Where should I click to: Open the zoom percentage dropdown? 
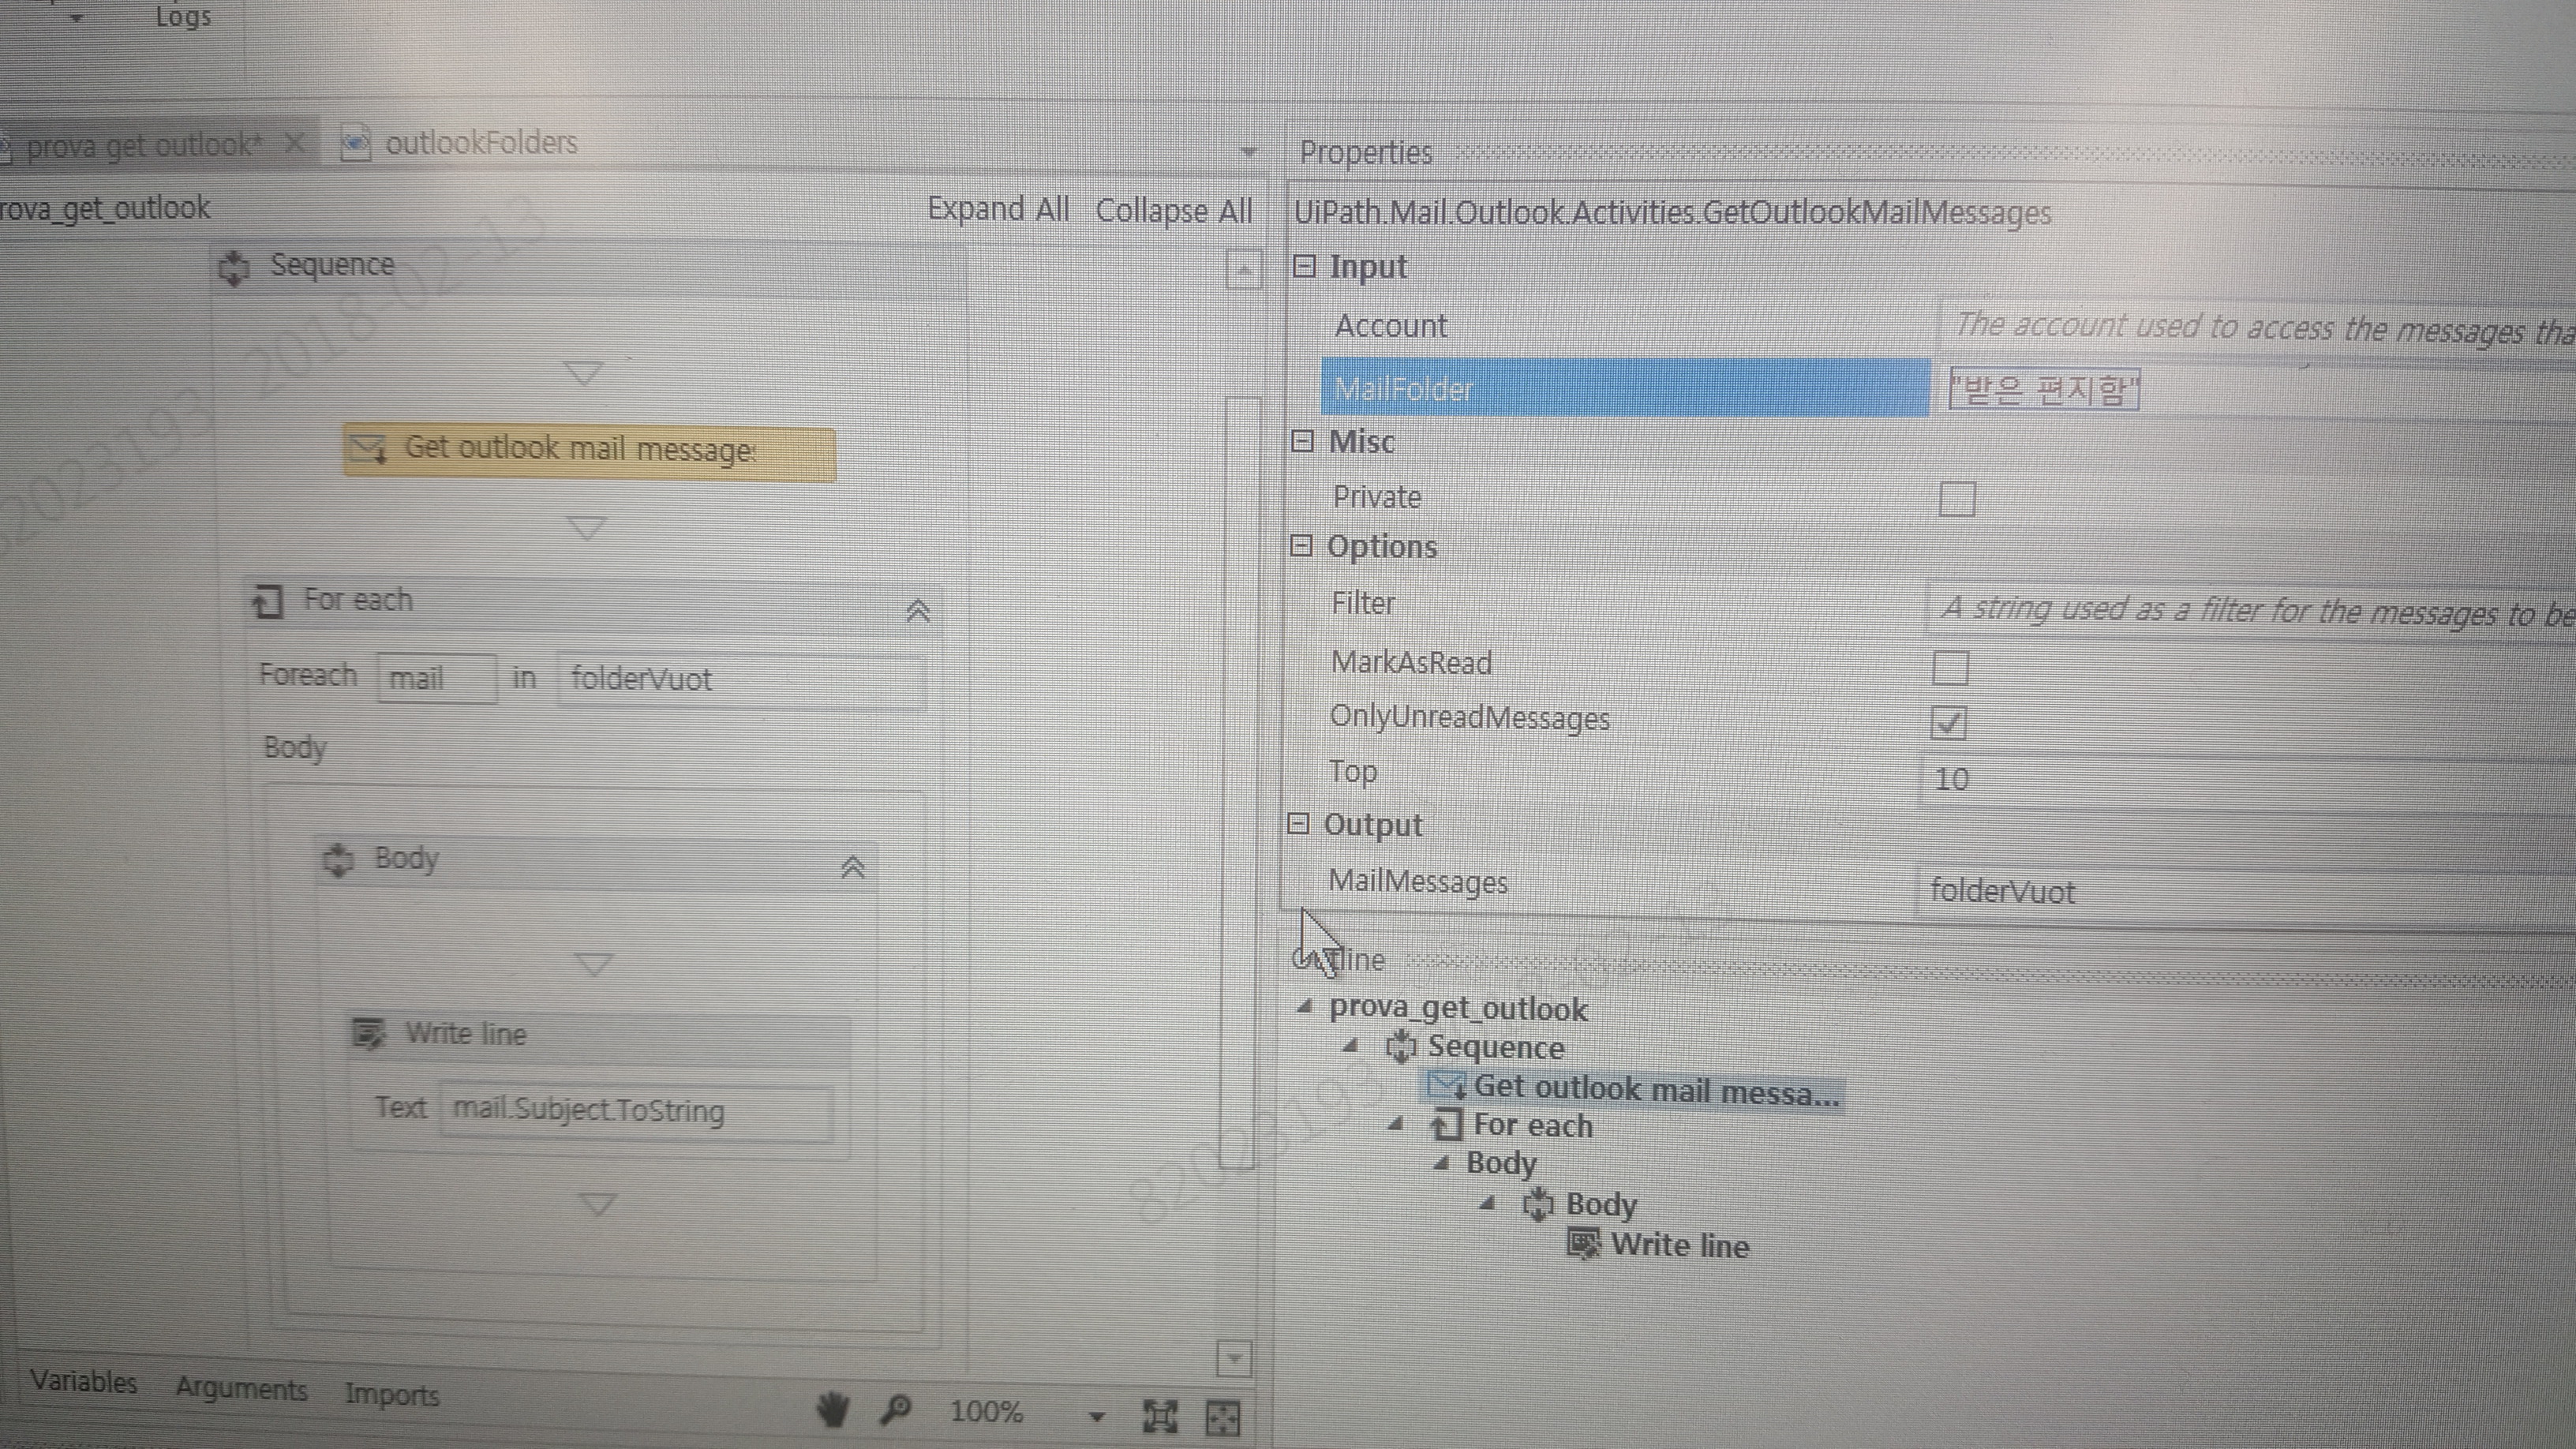point(1097,1416)
